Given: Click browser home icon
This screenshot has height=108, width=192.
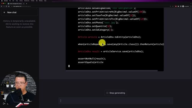Looking at the screenshot, I should tap(9, 6).
